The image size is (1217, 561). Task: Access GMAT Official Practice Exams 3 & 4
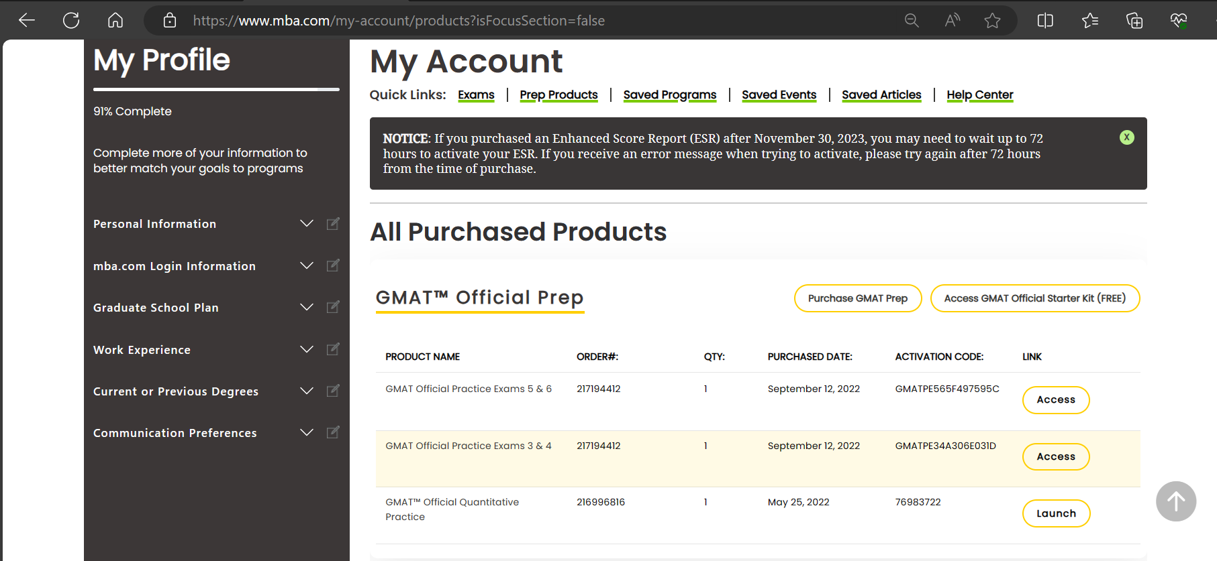pyautogui.click(x=1056, y=457)
